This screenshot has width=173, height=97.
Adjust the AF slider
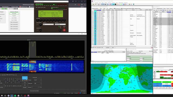point(8,81)
